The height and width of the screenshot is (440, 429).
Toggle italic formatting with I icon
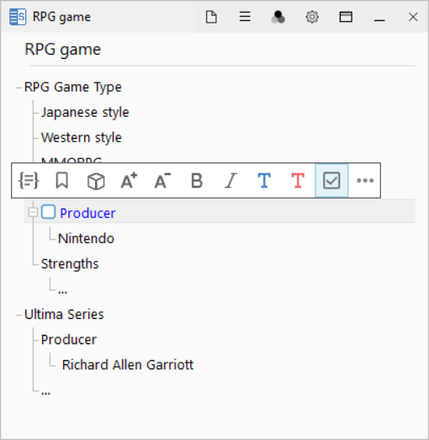(230, 180)
